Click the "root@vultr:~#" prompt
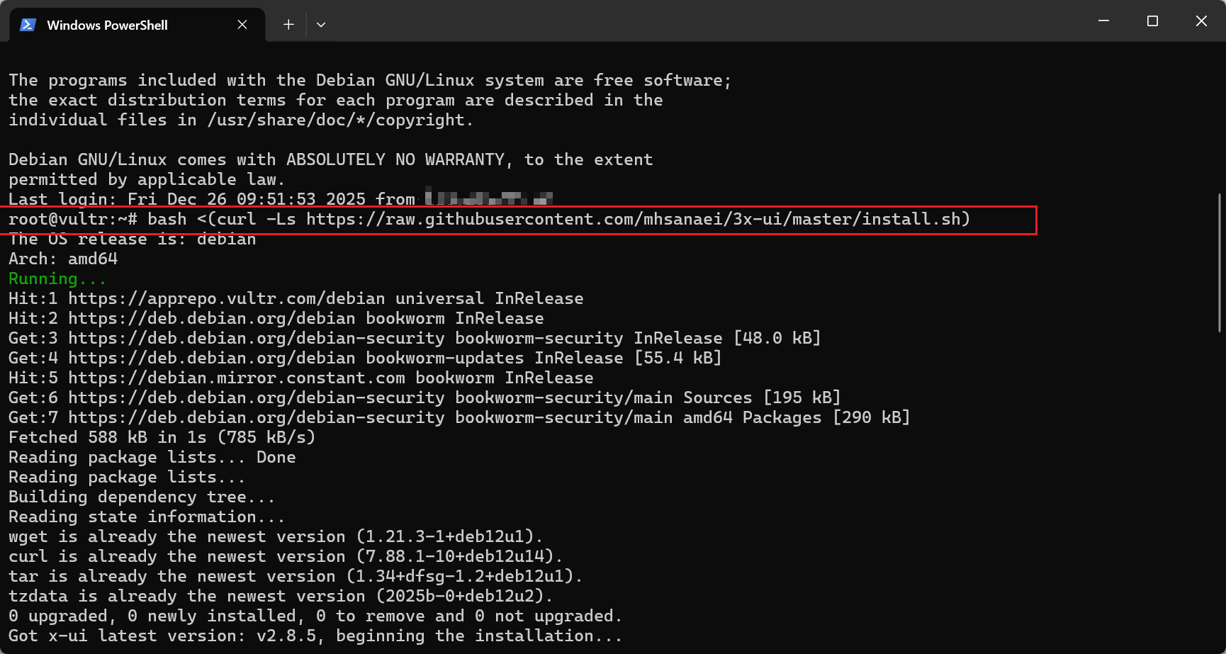The image size is (1226, 654). [73, 219]
